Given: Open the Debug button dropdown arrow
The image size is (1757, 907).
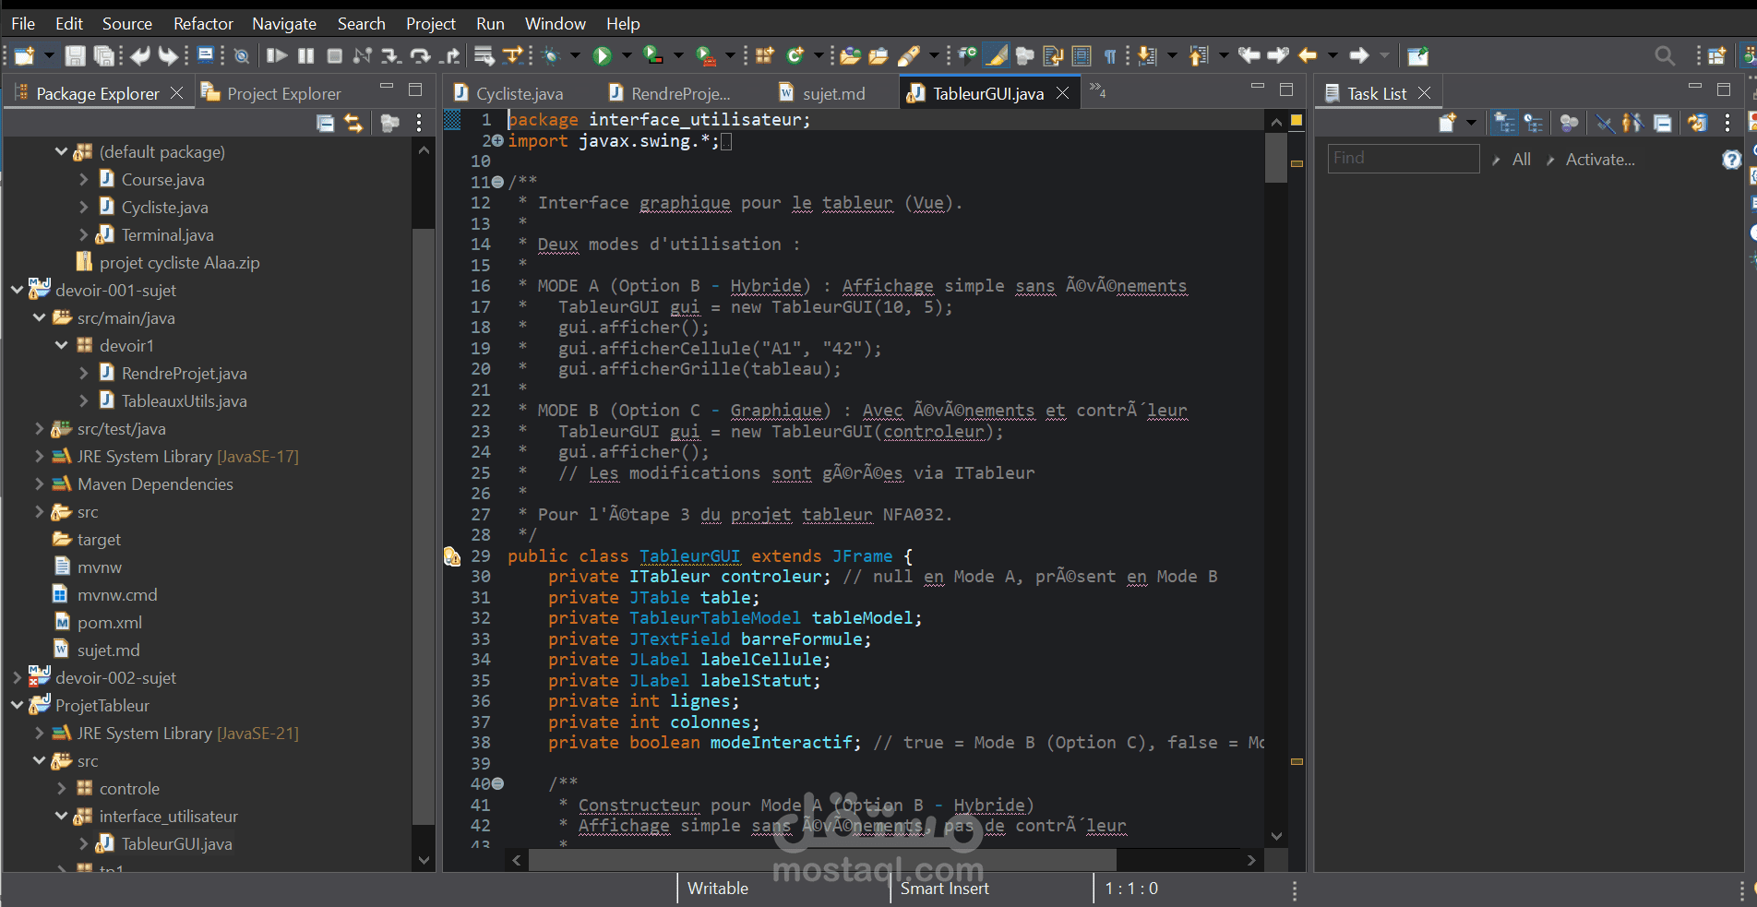Looking at the screenshot, I should 575,56.
